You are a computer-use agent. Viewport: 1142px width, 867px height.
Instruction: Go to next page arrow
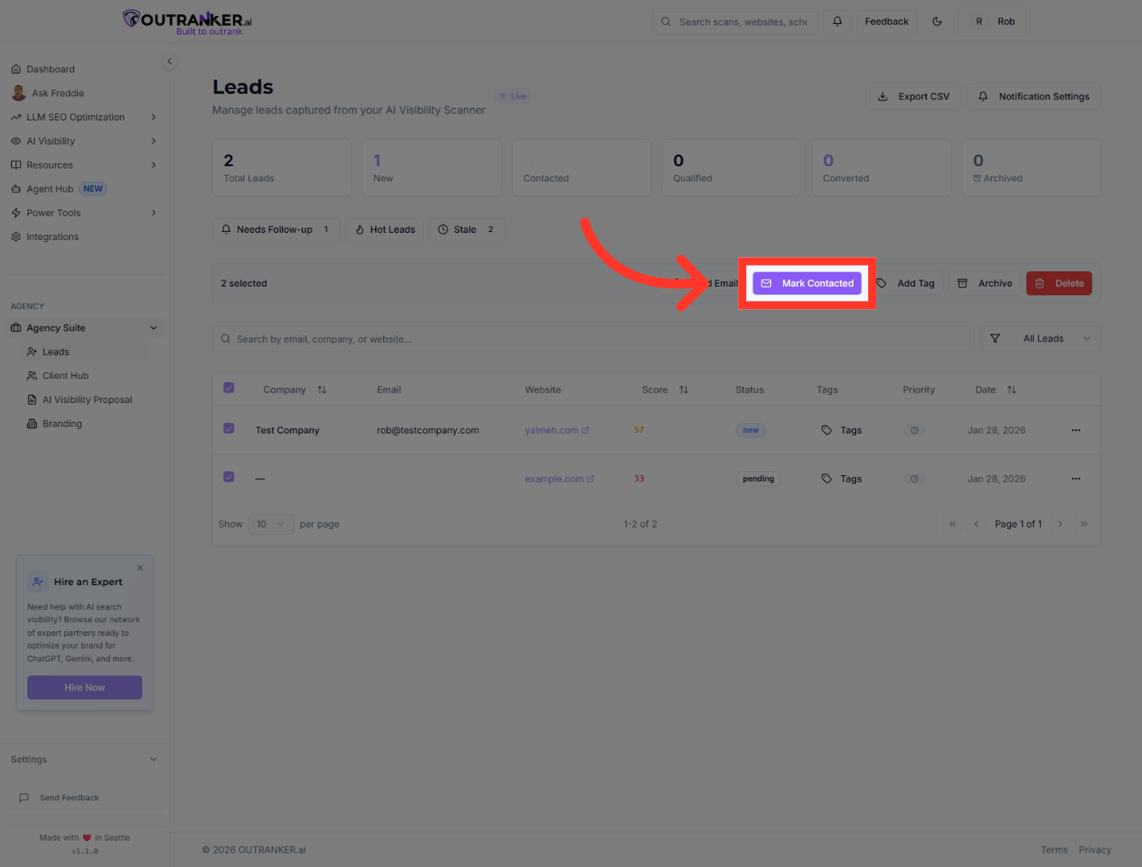[x=1060, y=524]
